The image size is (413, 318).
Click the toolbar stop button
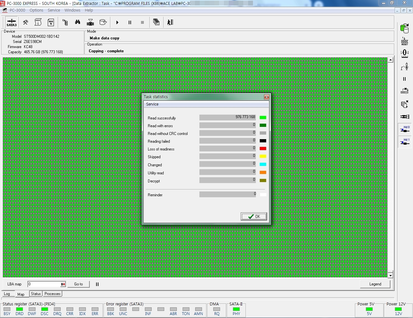pyautogui.click(x=142, y=22)
